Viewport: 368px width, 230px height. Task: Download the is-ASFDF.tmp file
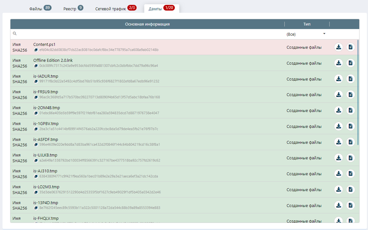[338, 142]
